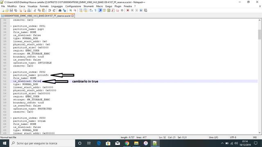
Task: Click the Unix (LF) status bar field
Action: 213,137
